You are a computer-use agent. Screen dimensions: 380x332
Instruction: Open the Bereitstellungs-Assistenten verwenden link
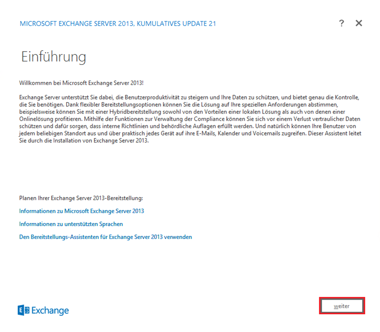(105, 237)
